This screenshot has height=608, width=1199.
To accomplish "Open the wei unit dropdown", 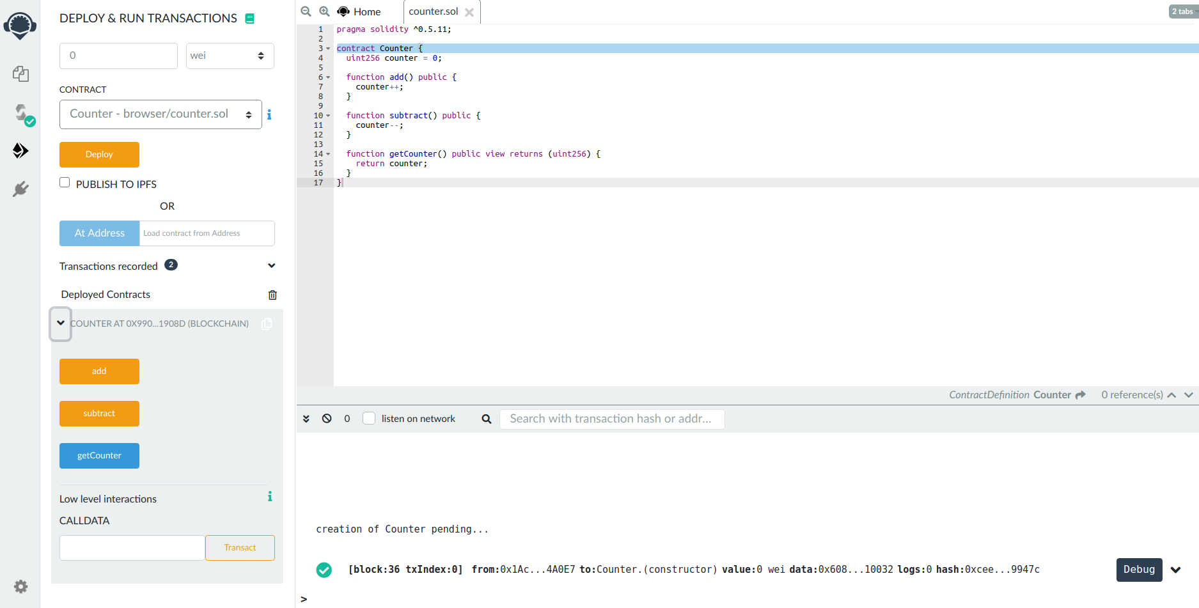I will click(x=230, y=56).
